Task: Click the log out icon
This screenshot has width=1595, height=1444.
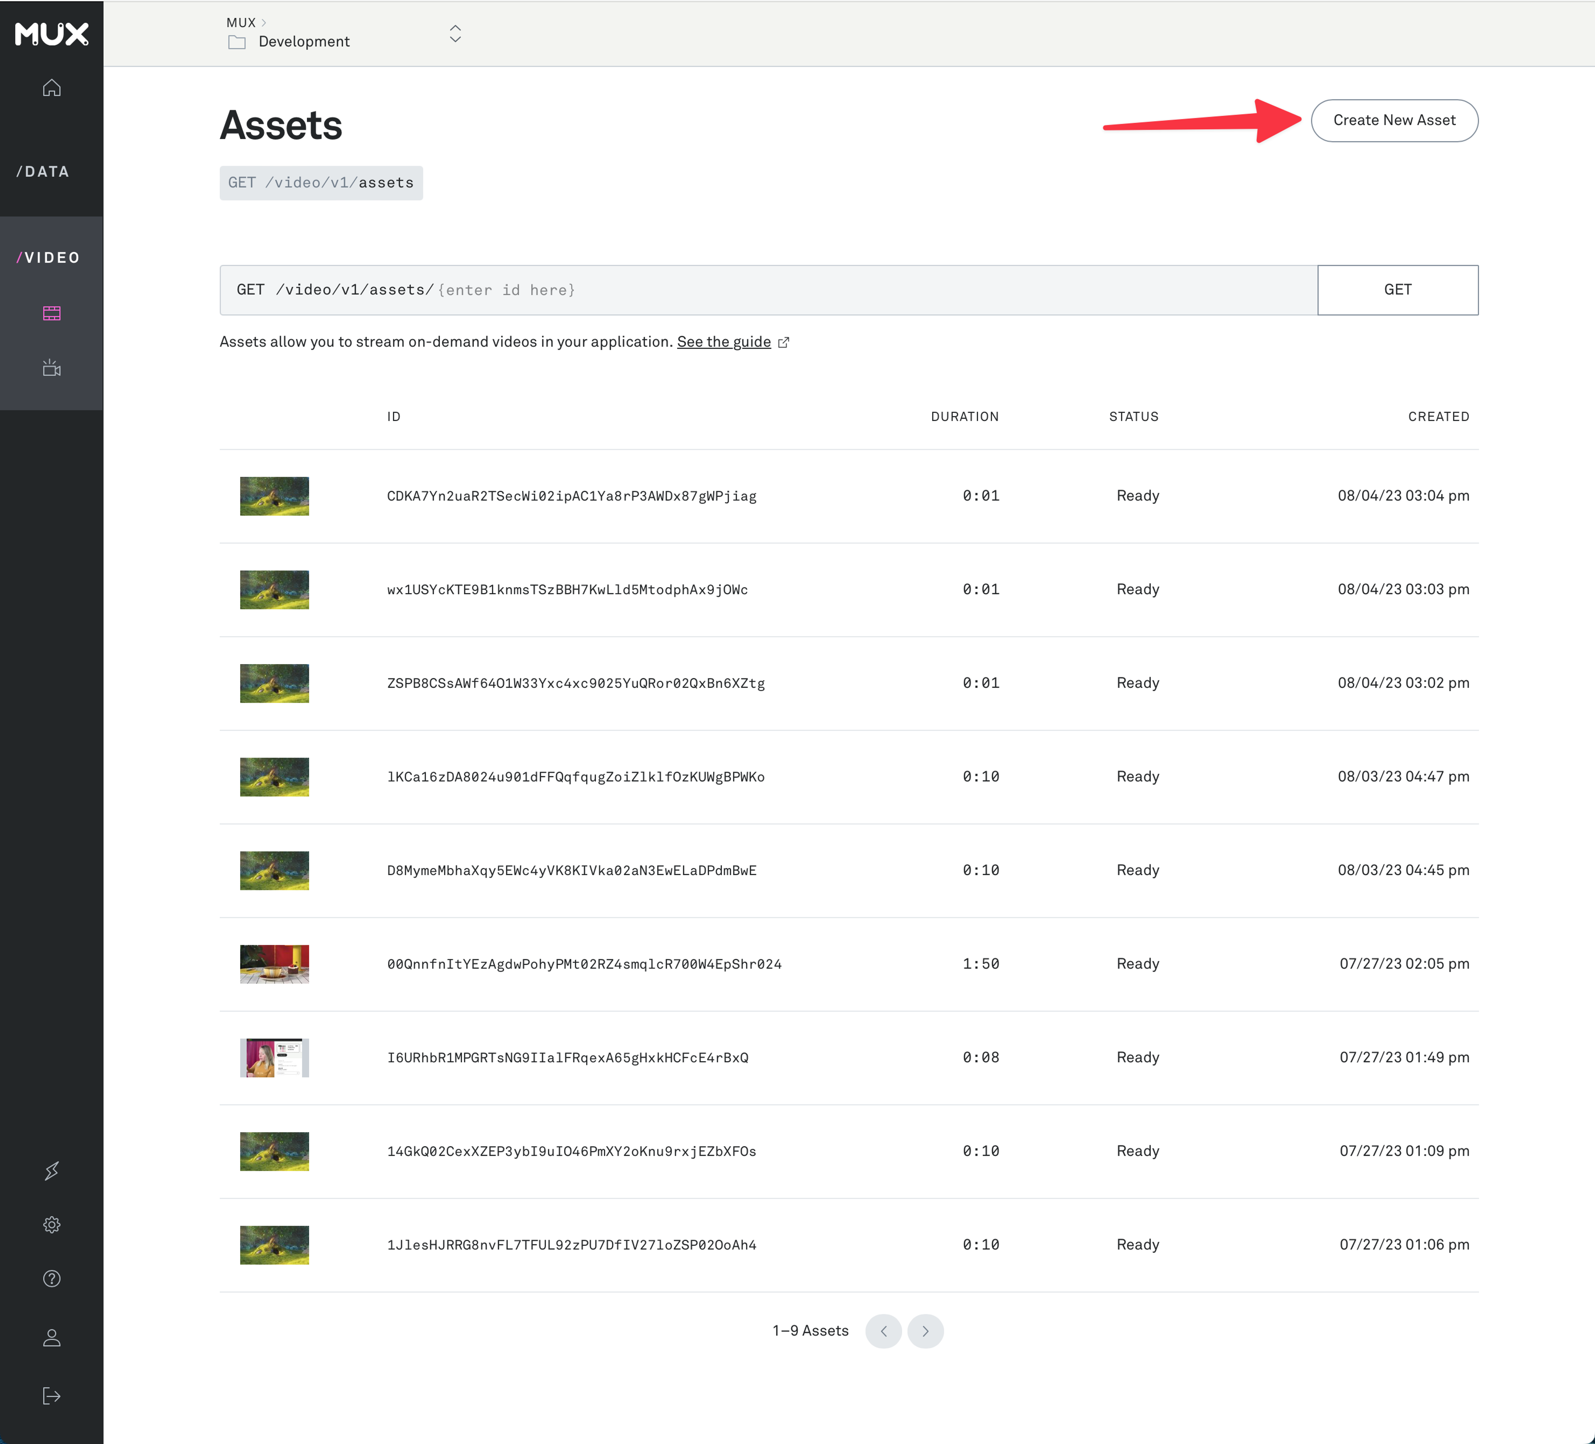Action: pos(52,1396)
